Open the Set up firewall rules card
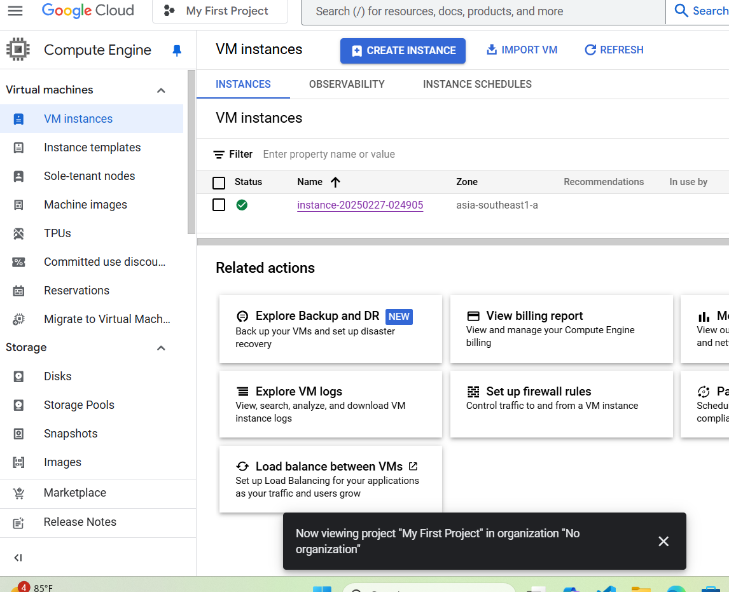 pyautogui.click(x=561, y=404)
